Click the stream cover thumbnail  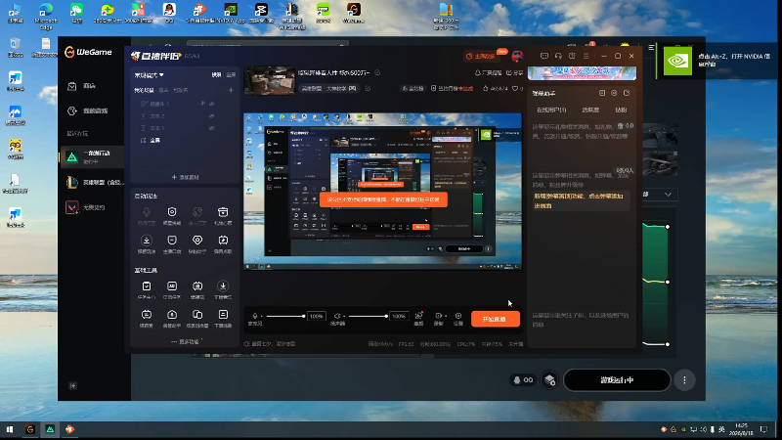point(270,80)
